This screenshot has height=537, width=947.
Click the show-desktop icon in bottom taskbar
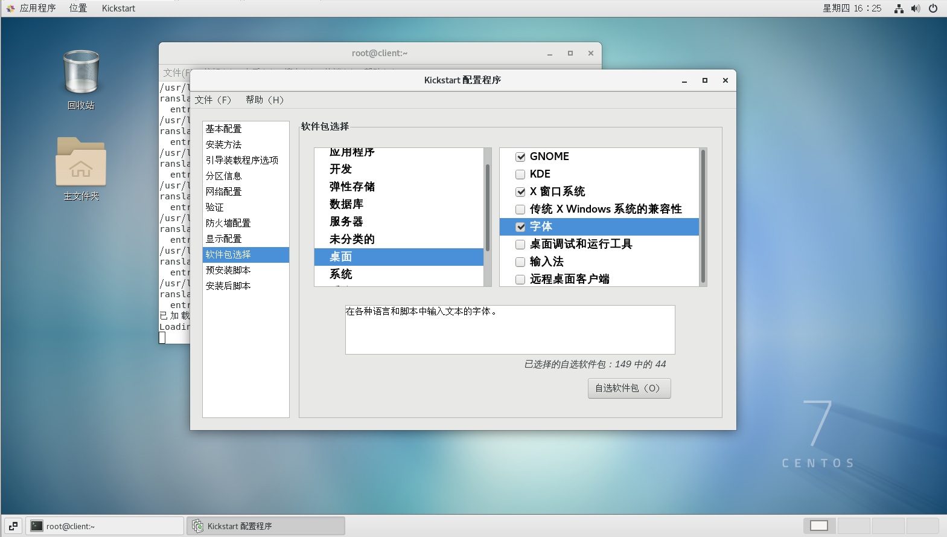13,526
